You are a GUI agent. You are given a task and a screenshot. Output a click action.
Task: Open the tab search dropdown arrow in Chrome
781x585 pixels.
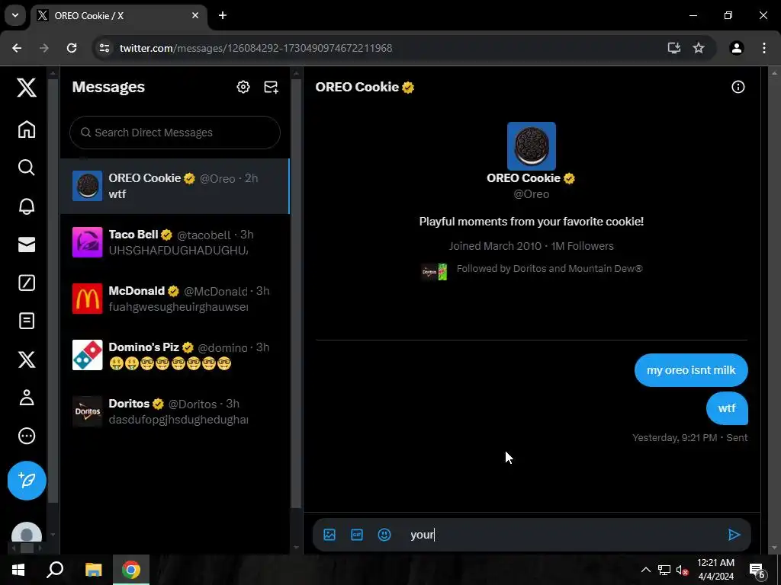(15, 15)
